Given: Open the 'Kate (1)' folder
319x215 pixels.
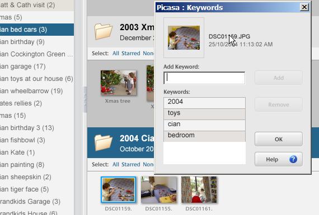Looking at the screenshot, I should click(37, 152).
